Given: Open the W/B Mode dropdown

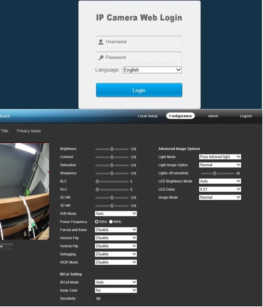Looking at the screenshot, I should pos(116,214).
